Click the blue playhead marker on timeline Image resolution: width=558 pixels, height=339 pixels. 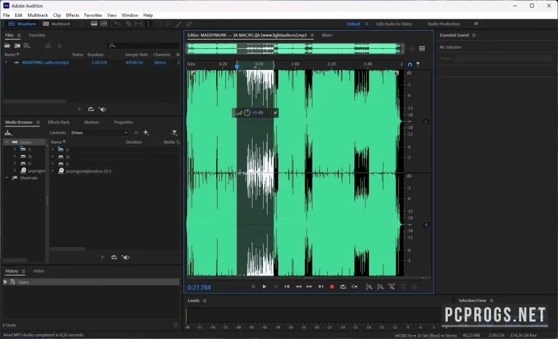237,66
